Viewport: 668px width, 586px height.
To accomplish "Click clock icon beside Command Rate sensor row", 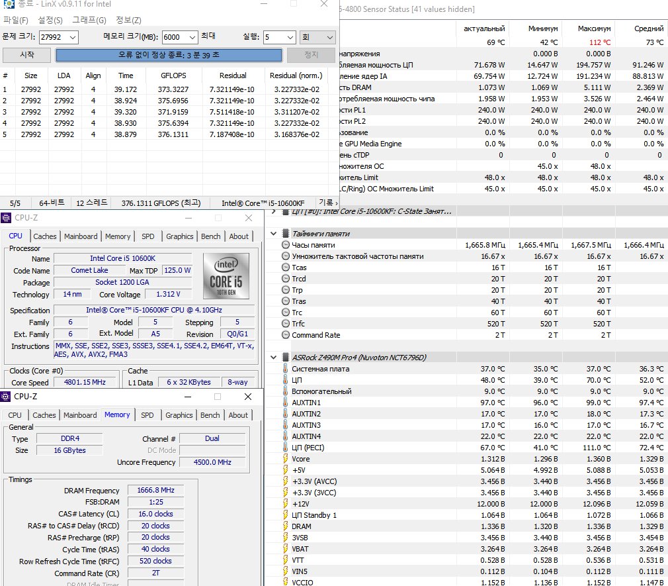I will point(286,335).
